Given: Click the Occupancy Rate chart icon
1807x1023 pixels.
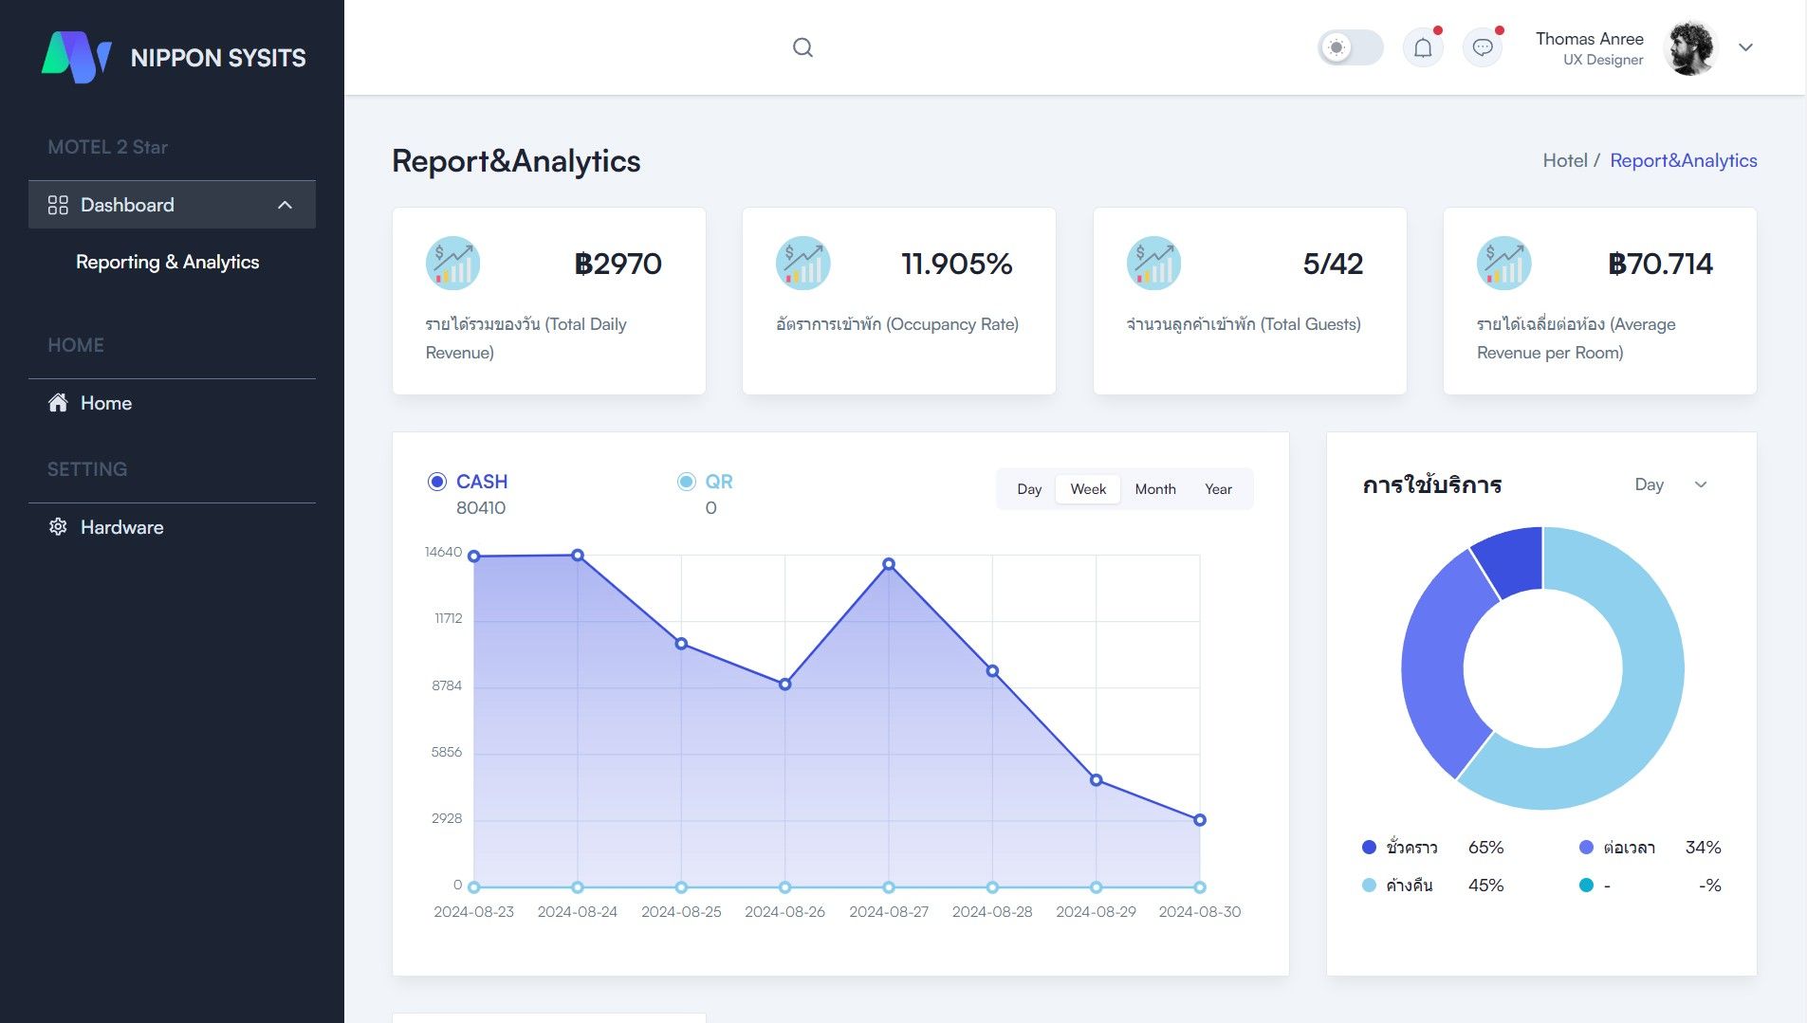Looking at the screenshot, I should (802, 264).
